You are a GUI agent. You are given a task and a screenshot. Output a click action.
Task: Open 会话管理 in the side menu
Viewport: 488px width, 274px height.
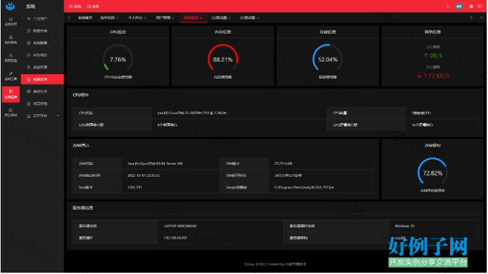pos(42,67)
